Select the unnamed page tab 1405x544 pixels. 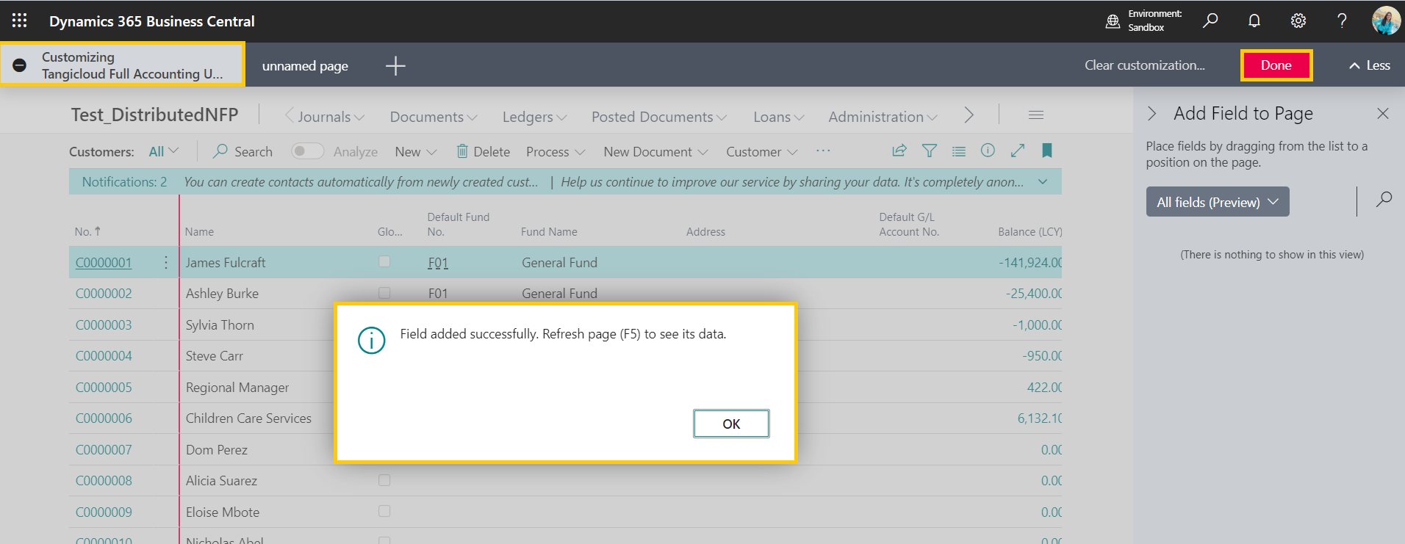click(305, 66)
